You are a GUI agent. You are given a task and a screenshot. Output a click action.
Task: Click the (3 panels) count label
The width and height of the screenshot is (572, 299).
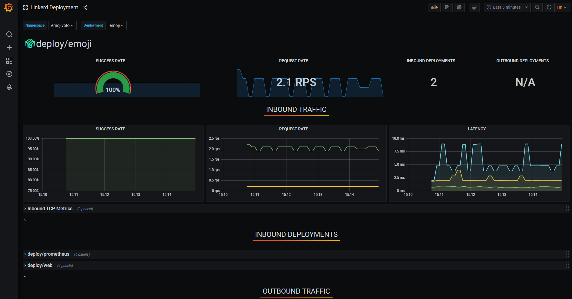pyautogui.click(x=85, y=209)
